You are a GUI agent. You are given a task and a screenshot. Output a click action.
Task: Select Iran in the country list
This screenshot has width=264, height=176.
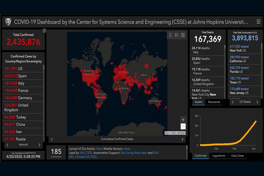pos(23,132)
